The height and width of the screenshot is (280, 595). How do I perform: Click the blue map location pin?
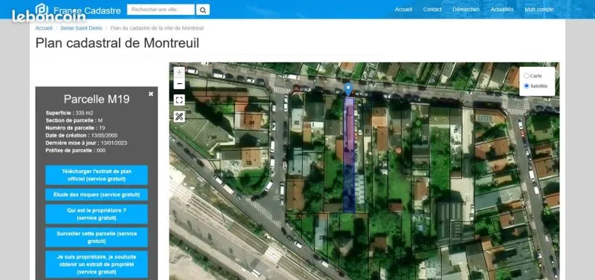pos(348,89)
